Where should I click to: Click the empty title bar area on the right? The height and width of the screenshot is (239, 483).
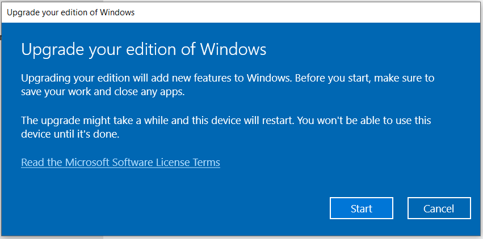(341, 12)
